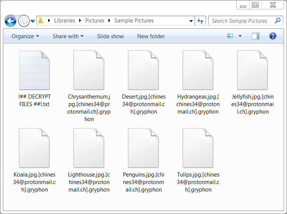Click the Koala.jpg.[chines34@protonmail.ch].gryphon name label
The width and height of the screenshot is (287, 214).
34,182
